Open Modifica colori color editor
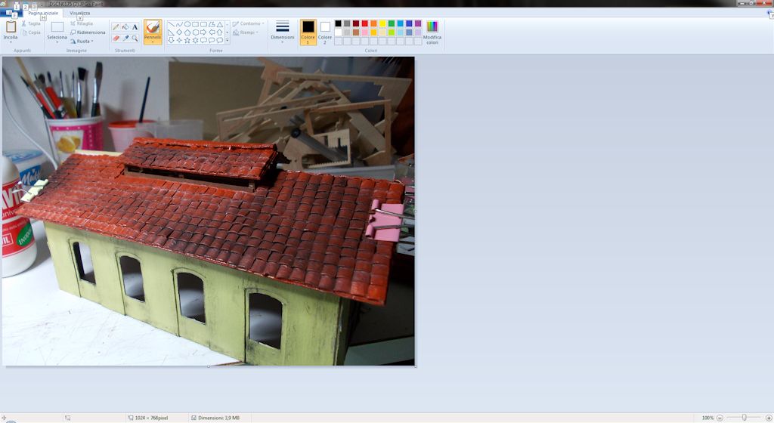This screenshot has height=423, width=774. [432, 32]
